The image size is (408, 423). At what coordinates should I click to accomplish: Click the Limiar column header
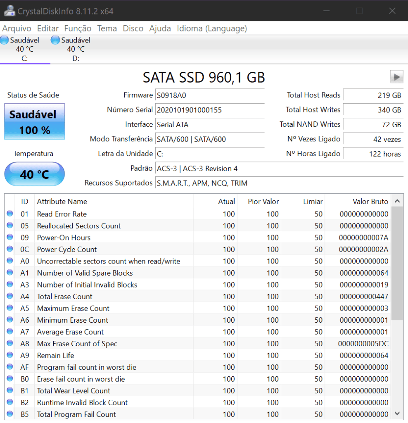click(303, 201)
